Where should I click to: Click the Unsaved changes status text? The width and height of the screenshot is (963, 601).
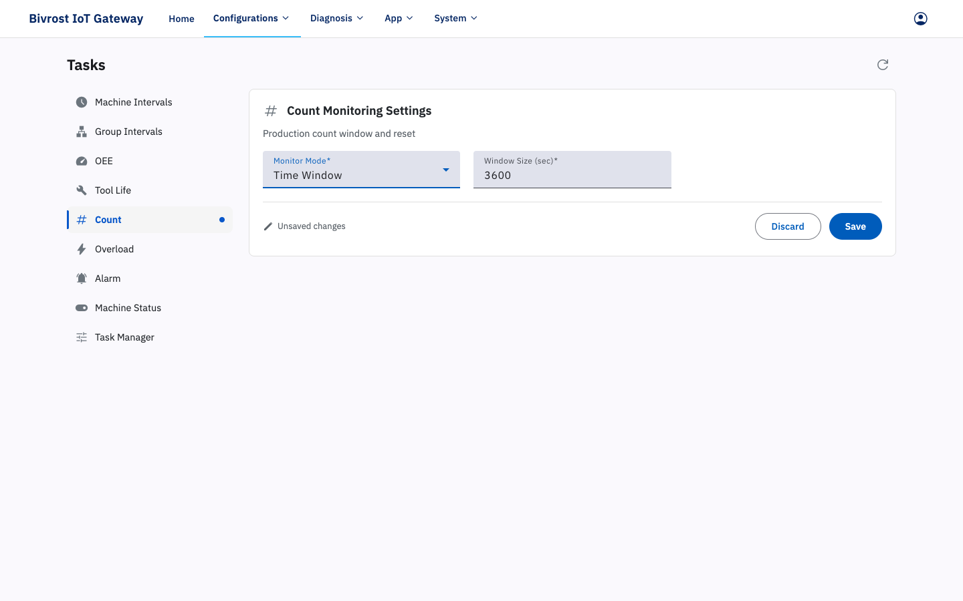(312, 226)
